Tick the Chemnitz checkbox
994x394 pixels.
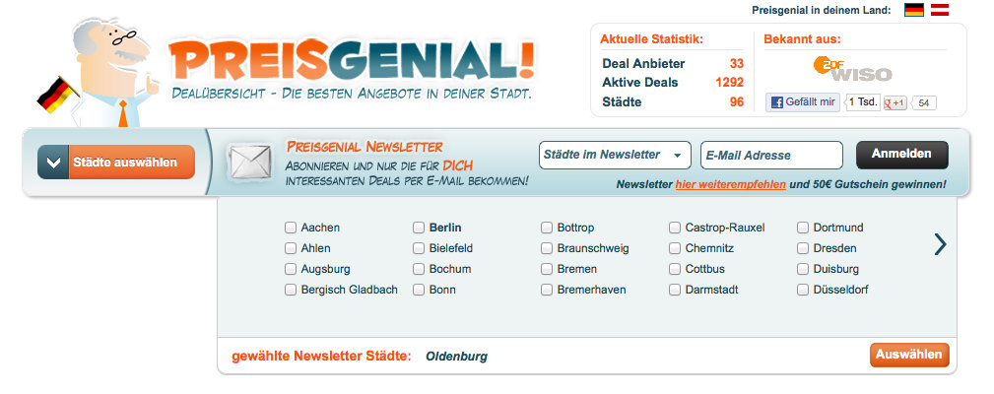tap(675, 248)
